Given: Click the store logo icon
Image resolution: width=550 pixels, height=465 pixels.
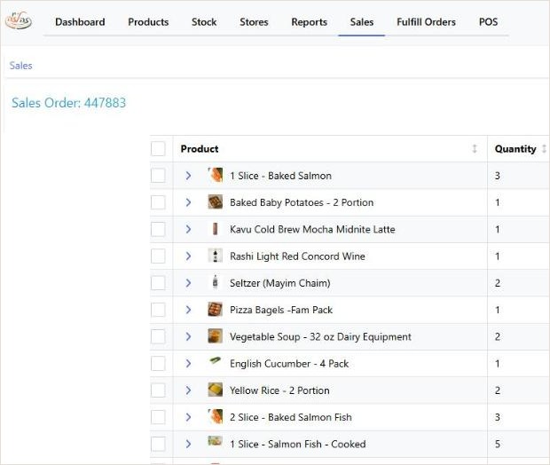Looking at the screenshot, I should [x=19, y=20].
